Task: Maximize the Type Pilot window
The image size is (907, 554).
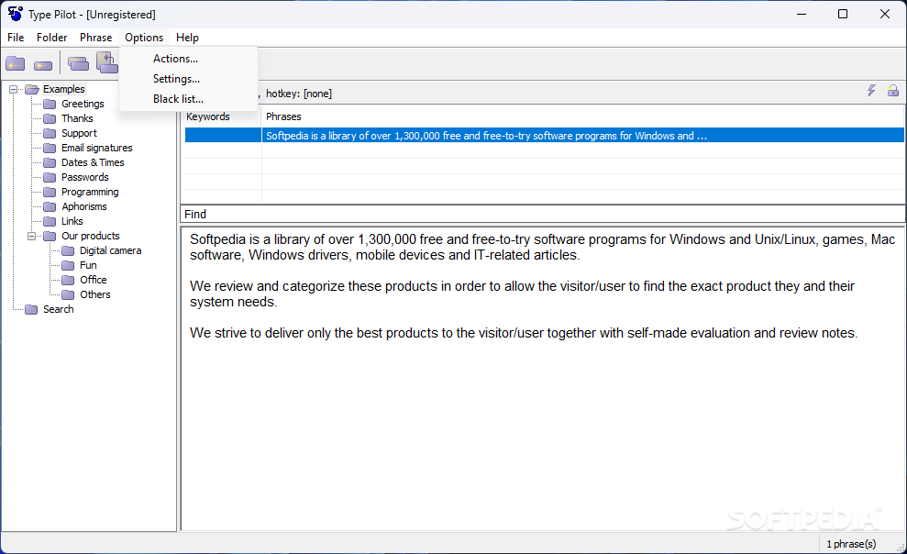Action: [x=843, y=14]
